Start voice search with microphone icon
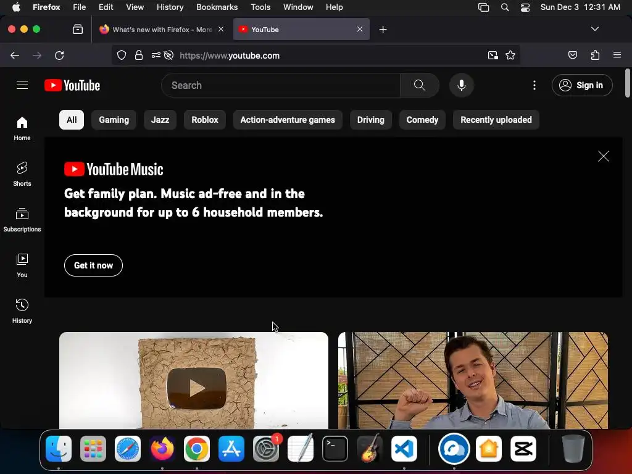 [x=462, y=85]
